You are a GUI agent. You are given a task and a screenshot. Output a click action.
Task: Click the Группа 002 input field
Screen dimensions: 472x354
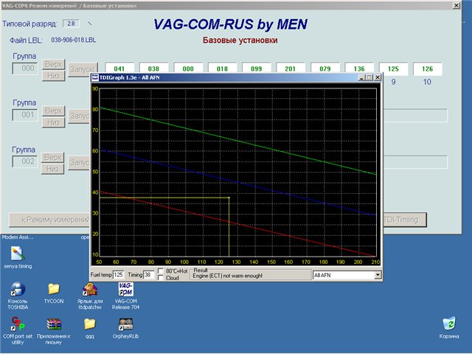point(25,162)
